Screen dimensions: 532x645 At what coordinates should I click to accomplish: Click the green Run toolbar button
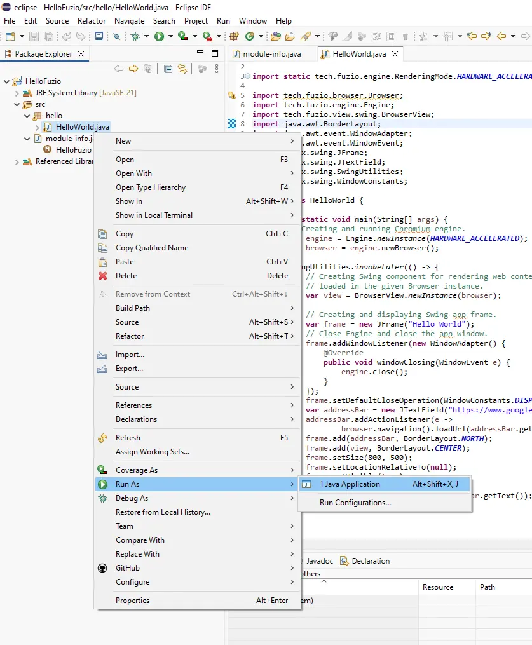159,37
